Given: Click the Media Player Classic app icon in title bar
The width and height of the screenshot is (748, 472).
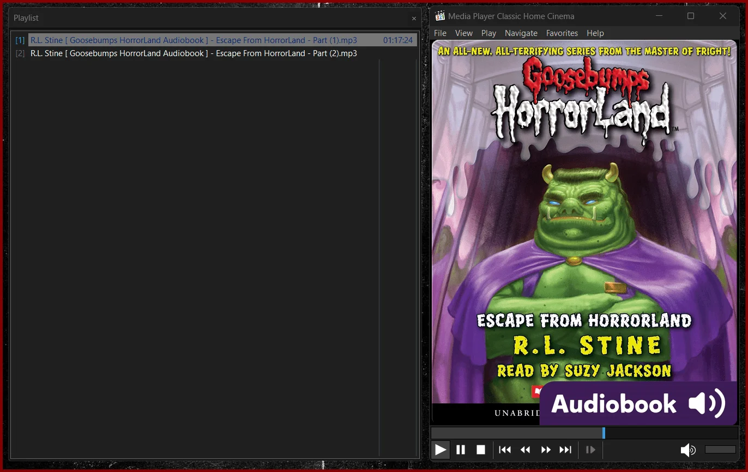Looking at the screenshot, I should 440,16.
